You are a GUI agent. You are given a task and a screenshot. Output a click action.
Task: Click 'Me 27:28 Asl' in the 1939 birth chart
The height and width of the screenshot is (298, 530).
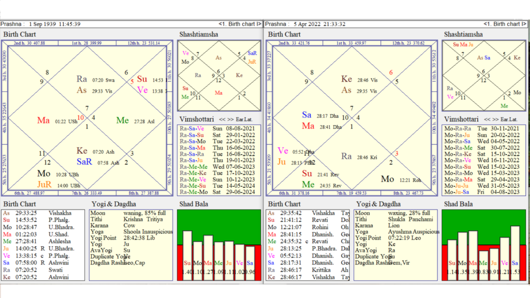[x=135, y=120]
